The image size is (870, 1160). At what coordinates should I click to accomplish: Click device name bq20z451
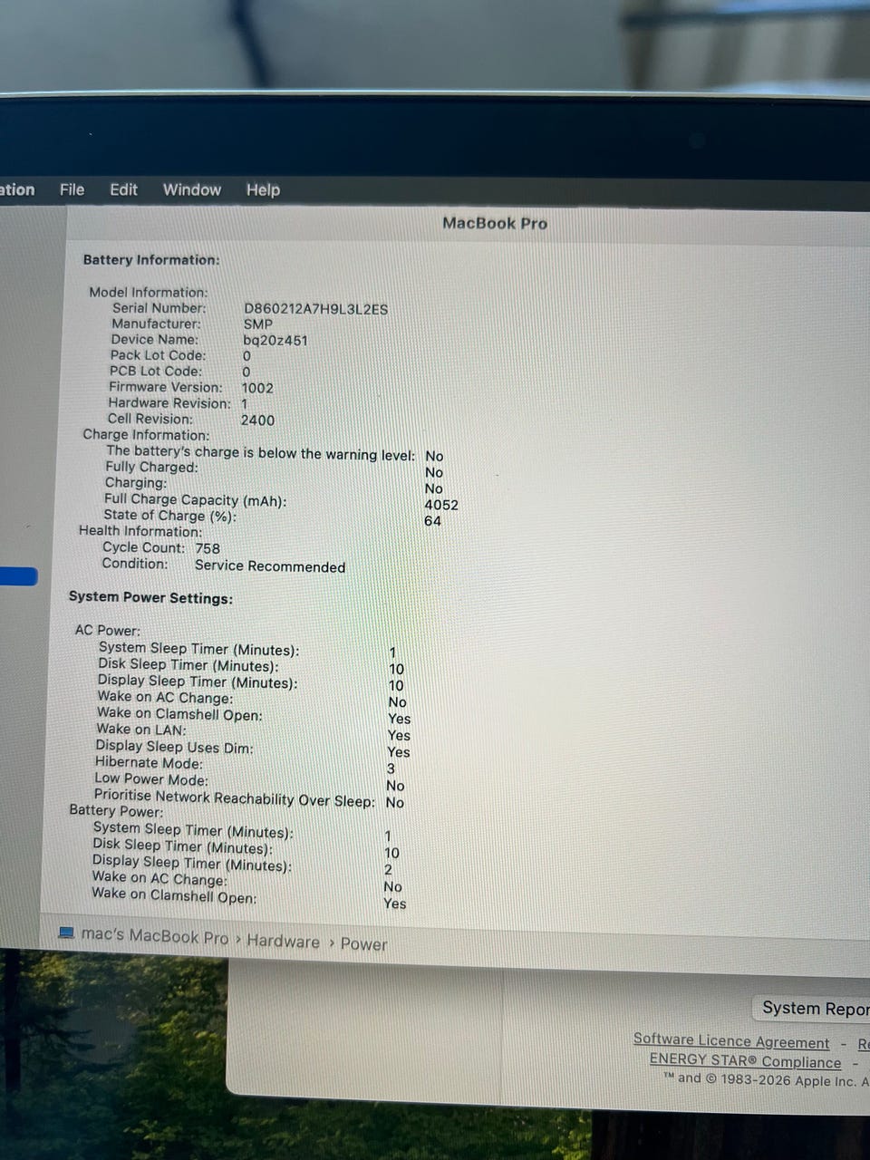[275, 341]
